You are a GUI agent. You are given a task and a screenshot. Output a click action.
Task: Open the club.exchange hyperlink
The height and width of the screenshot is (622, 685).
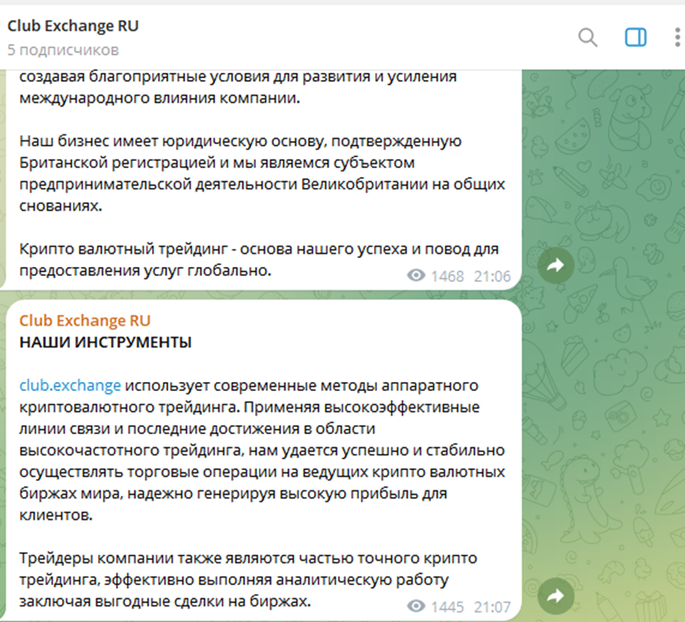pyautogui.click(x=69, y=385)
